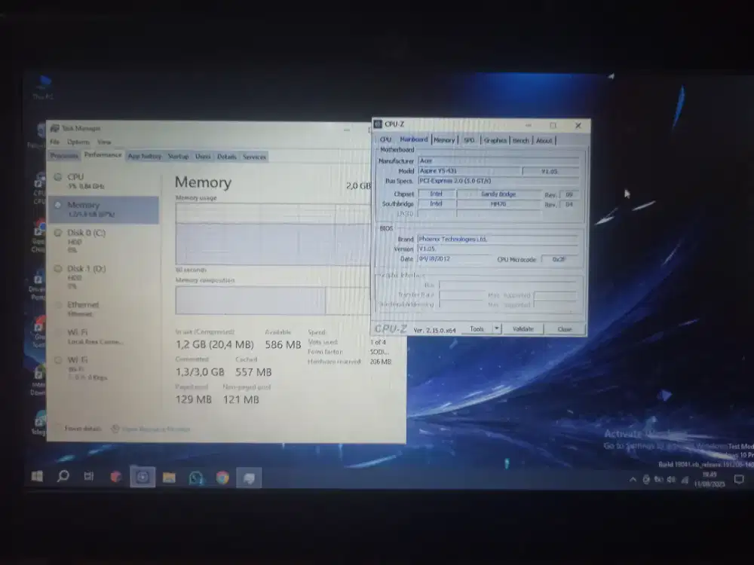Launch Google Chrome from the taskbar
The width and height of the screenshot is (754, 565).
pyautogui.click(x=222, y=478)
